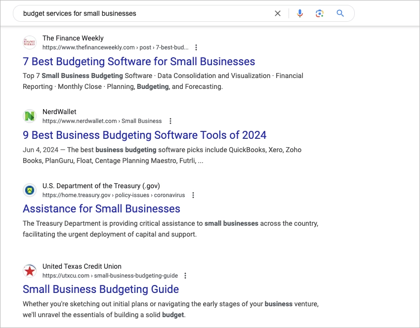
Task: Click the nerdwallet.com Small Business breadcrumb
Action: click(102, 121)
